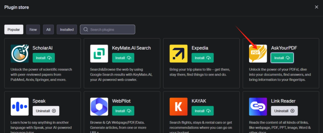
Task: Install the ScholarAI plugin
Action: [44, 58]
